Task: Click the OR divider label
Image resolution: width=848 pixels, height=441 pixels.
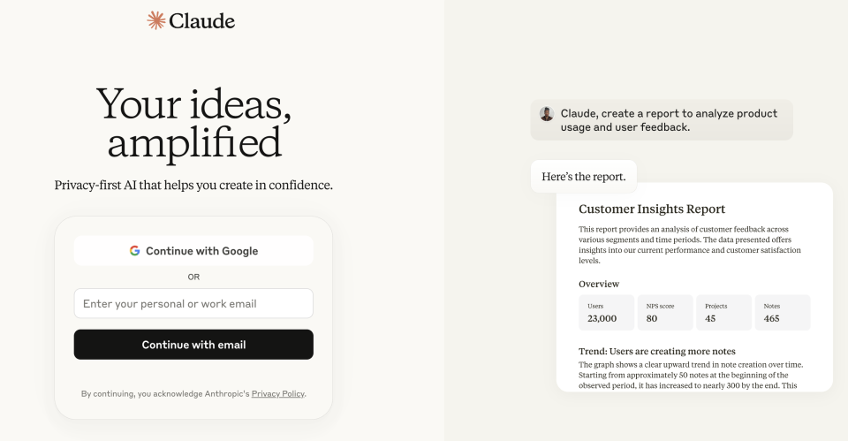Action: (193, 277)
